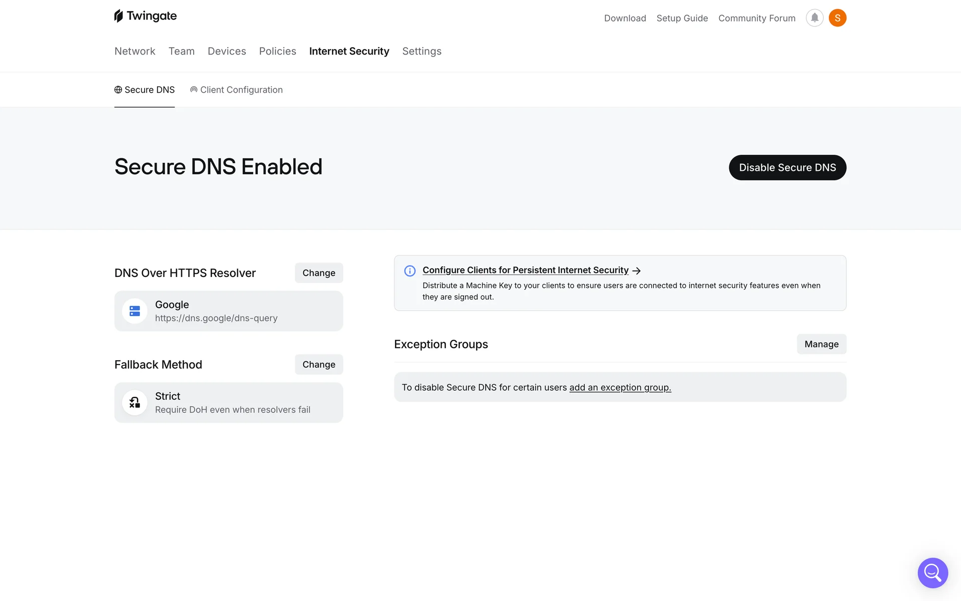
Task: Open the notifications bell
Action: point(814,18)
